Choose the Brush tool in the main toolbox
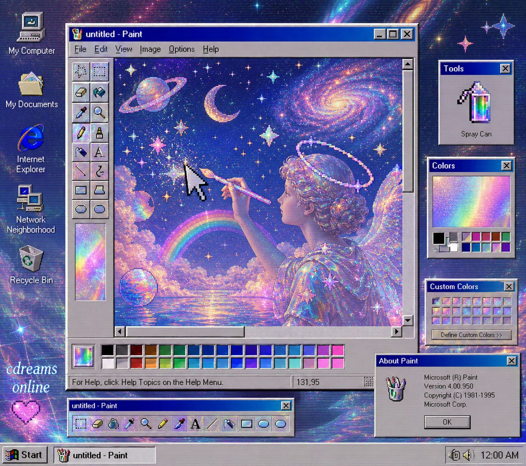This screenshot has width=526, height=466. (x=99, y=133)
